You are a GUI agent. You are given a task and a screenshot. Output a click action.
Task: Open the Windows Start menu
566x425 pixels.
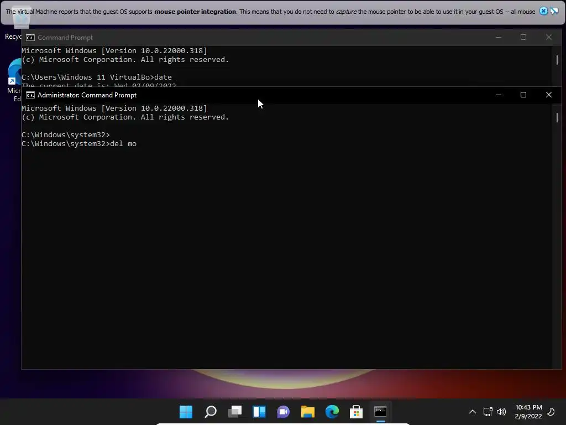point(186,411)
